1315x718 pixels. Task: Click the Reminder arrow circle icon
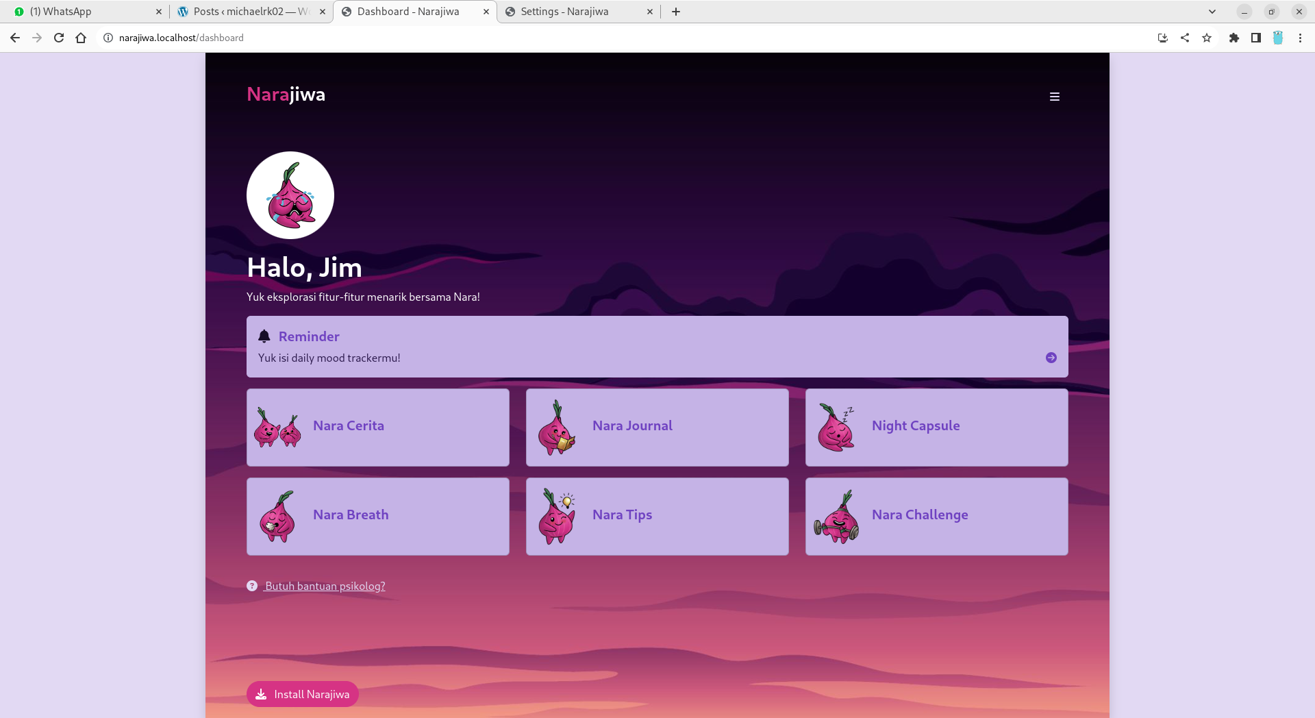tap(1051, 358)
